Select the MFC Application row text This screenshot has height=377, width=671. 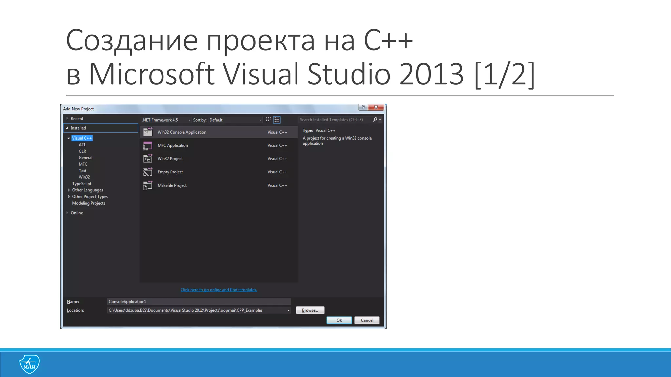[x=173, y=145]
